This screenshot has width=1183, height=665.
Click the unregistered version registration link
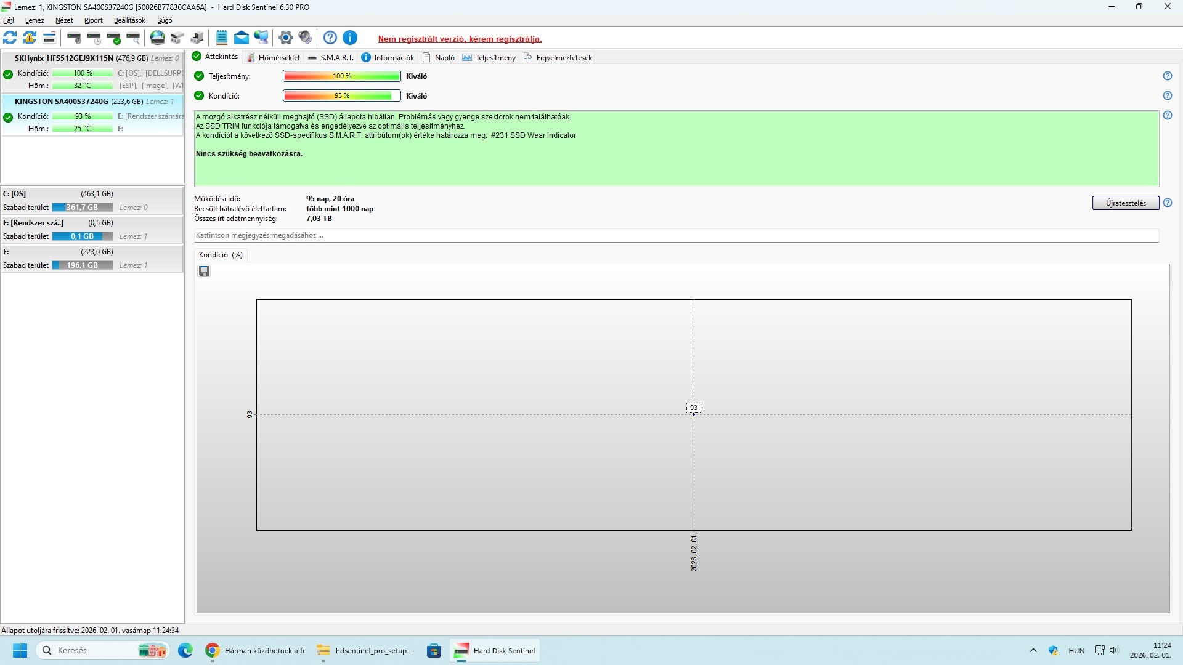pos(460,39)
